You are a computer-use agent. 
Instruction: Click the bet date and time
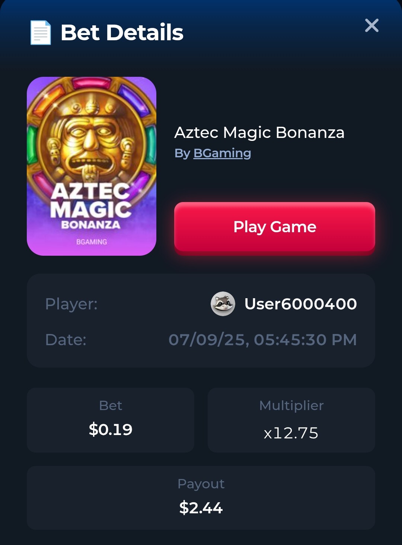click(263, 340)
